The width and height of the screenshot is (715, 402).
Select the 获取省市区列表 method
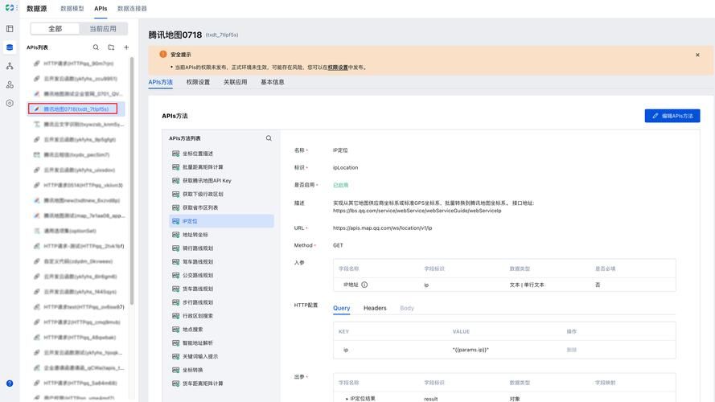point(221,208)
